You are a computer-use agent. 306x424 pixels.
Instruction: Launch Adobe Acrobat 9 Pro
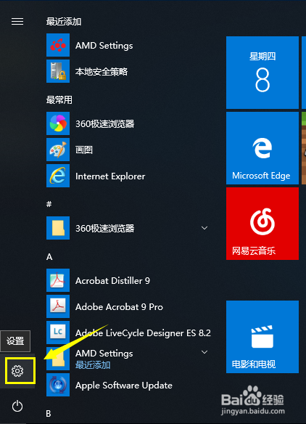127,306
